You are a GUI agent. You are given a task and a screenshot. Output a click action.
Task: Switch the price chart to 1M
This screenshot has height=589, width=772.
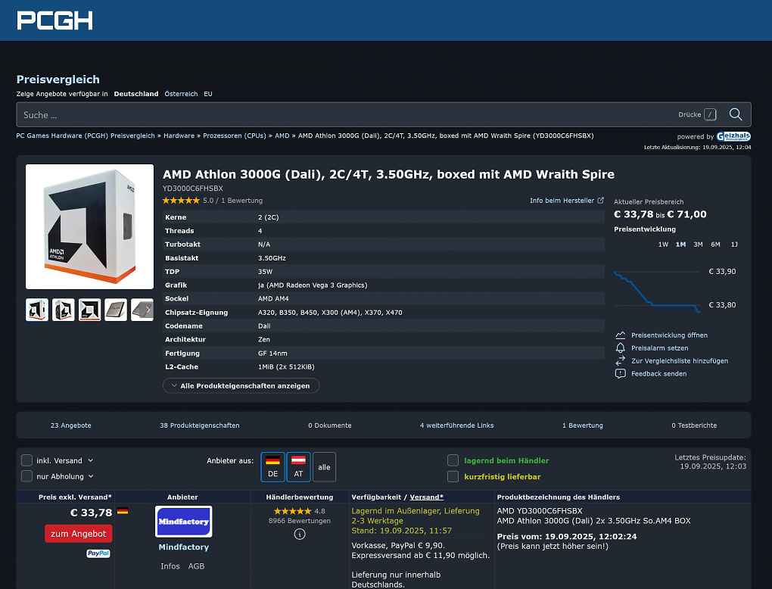click(x=680, y=245)
